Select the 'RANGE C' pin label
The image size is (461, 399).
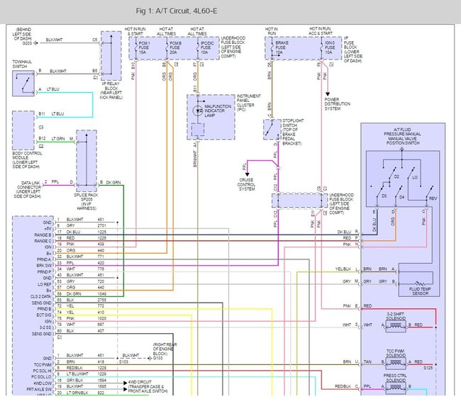pyautogui.click(x=43, y=241)
